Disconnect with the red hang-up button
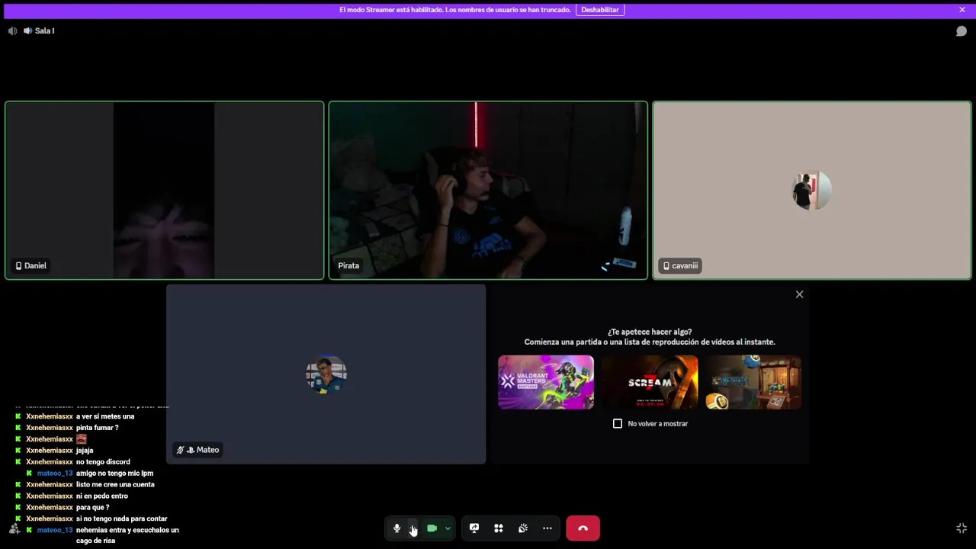 [x=583, y=528]
